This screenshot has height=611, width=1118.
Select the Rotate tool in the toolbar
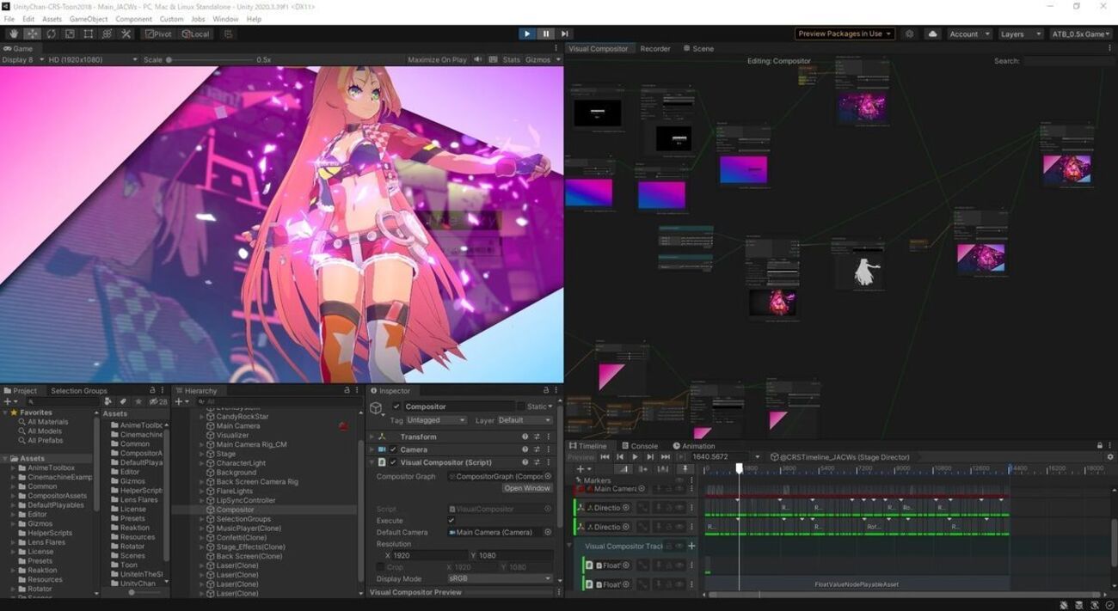coord(51,34)
